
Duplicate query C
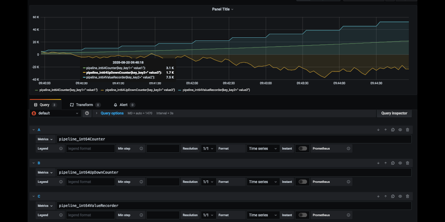click(393, 196)
